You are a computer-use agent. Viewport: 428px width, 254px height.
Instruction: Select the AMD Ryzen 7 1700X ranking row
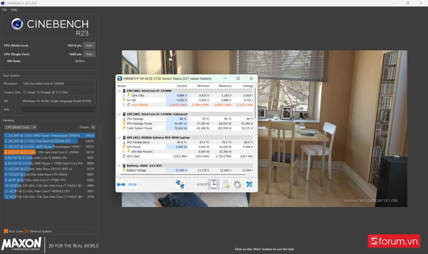(x=49, y=163)
